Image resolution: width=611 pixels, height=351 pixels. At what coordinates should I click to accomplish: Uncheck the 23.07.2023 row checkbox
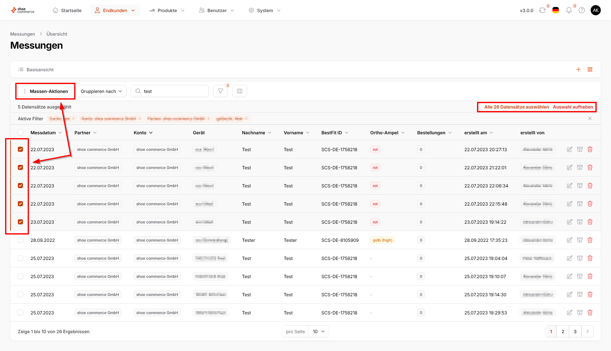[20, 222]
